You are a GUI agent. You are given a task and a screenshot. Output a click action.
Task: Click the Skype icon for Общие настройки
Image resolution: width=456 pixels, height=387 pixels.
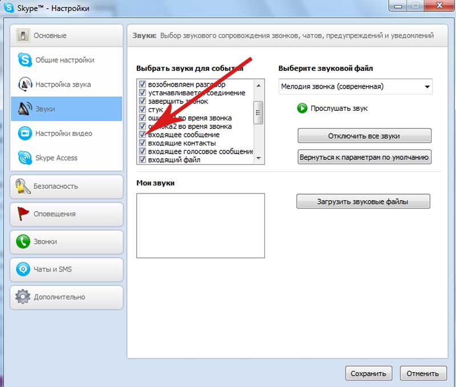tap(25, 60)
